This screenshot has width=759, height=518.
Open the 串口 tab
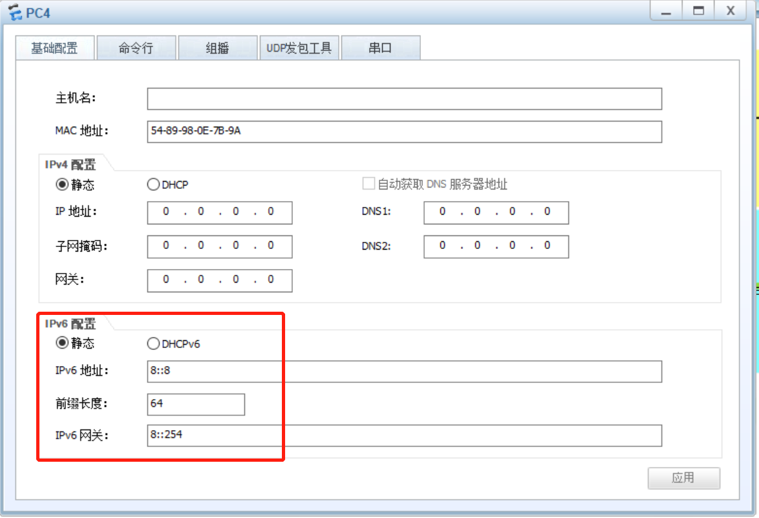[x=380, y=48]
